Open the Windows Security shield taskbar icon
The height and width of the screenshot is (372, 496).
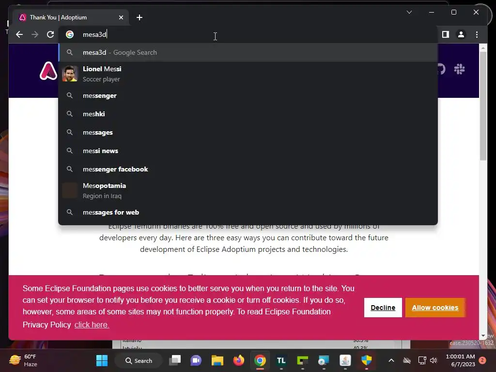(366, 360)
